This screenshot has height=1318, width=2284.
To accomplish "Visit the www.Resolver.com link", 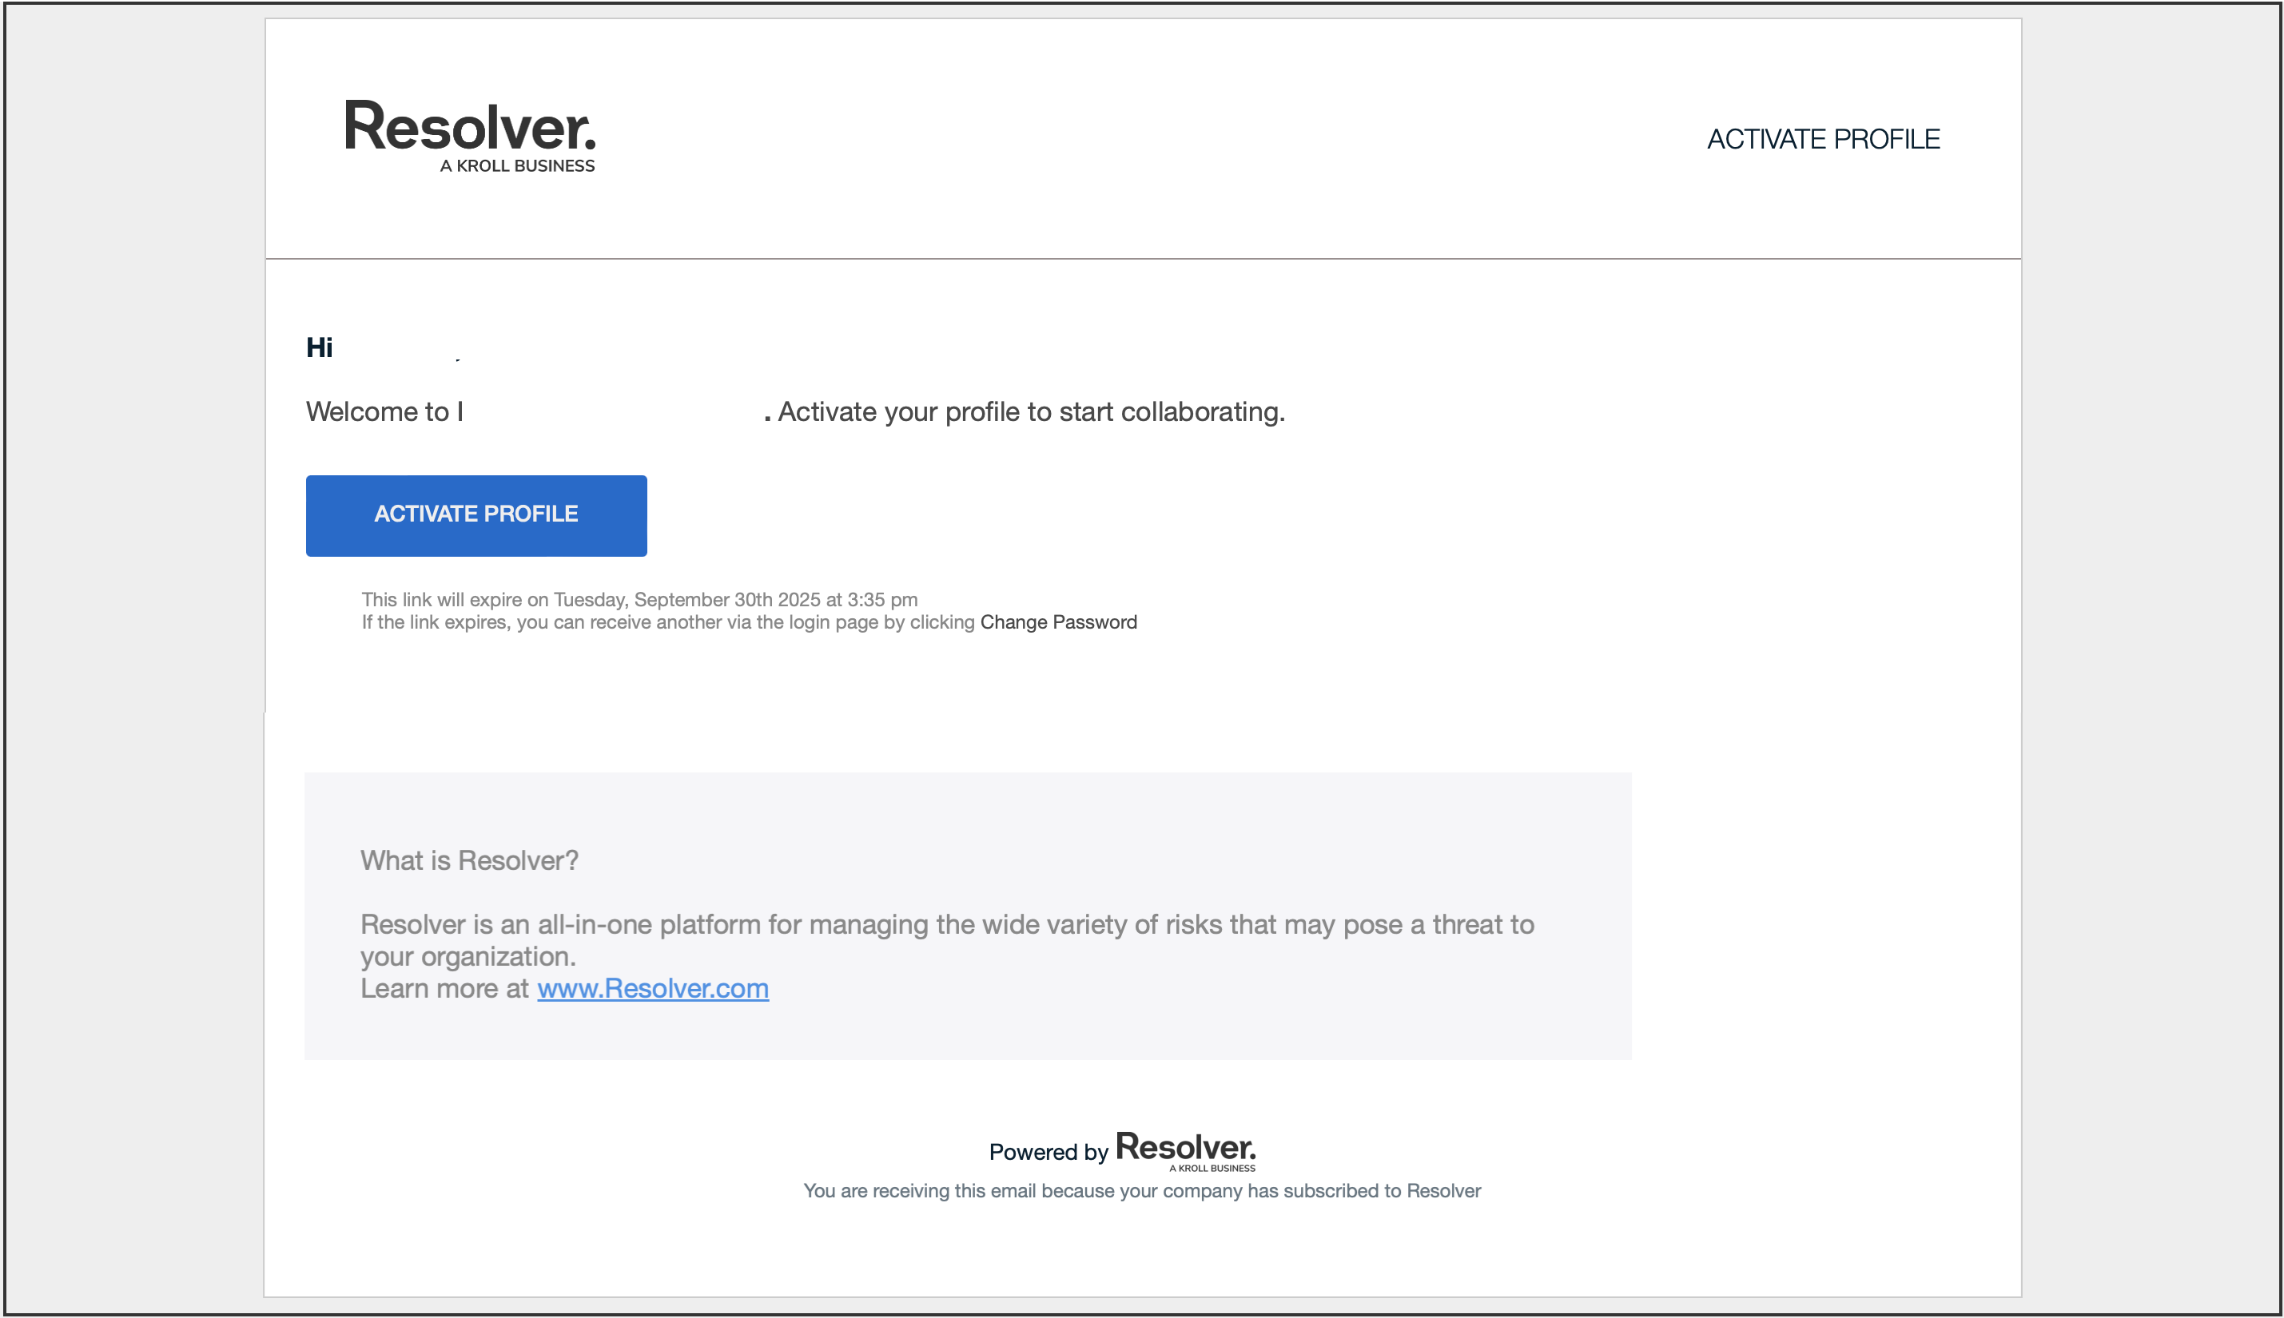I will pyautogui.click(x=652, y=987).
